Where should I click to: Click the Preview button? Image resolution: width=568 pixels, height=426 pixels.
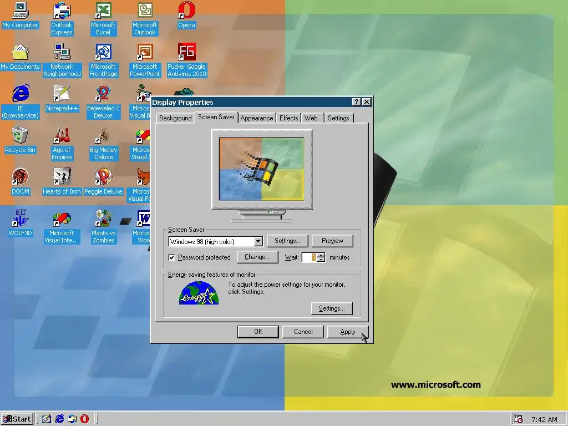click(332, 241)
